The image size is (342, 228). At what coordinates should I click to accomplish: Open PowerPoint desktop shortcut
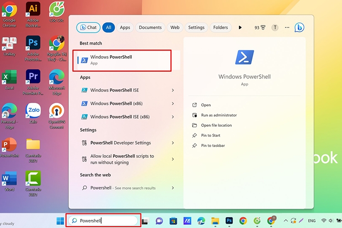point(10,147)
